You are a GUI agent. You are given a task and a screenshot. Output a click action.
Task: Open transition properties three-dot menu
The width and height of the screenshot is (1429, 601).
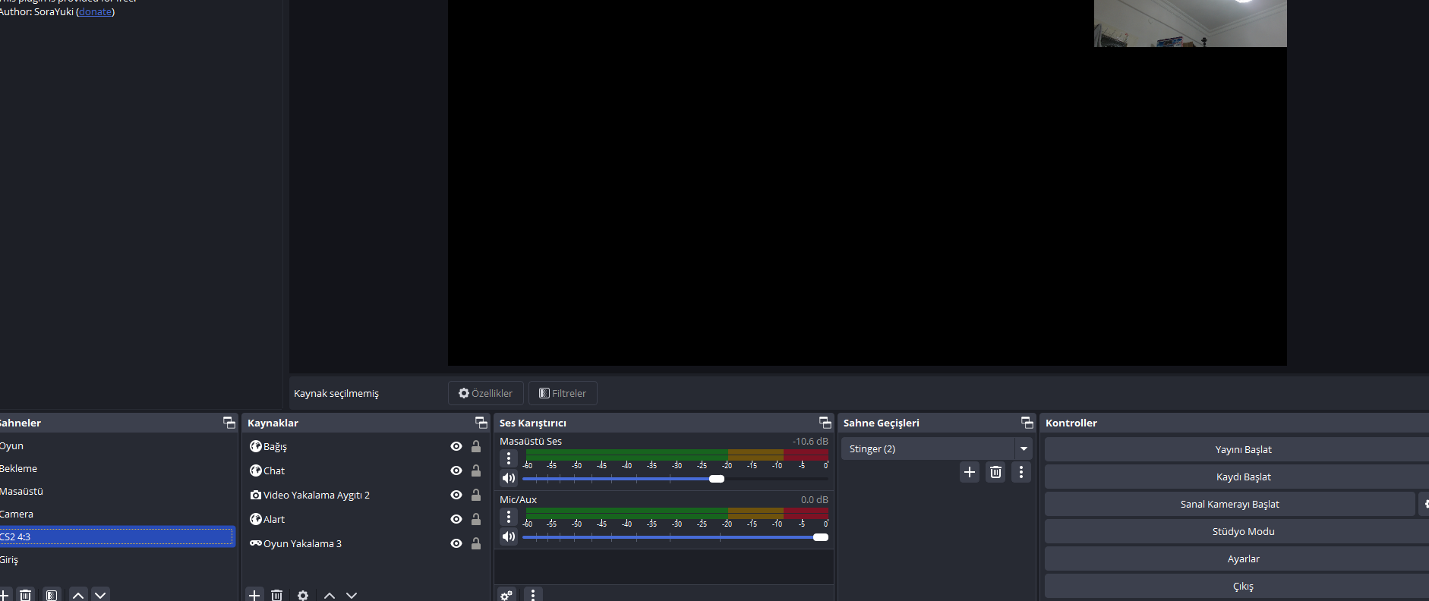tap(1021, 472)
